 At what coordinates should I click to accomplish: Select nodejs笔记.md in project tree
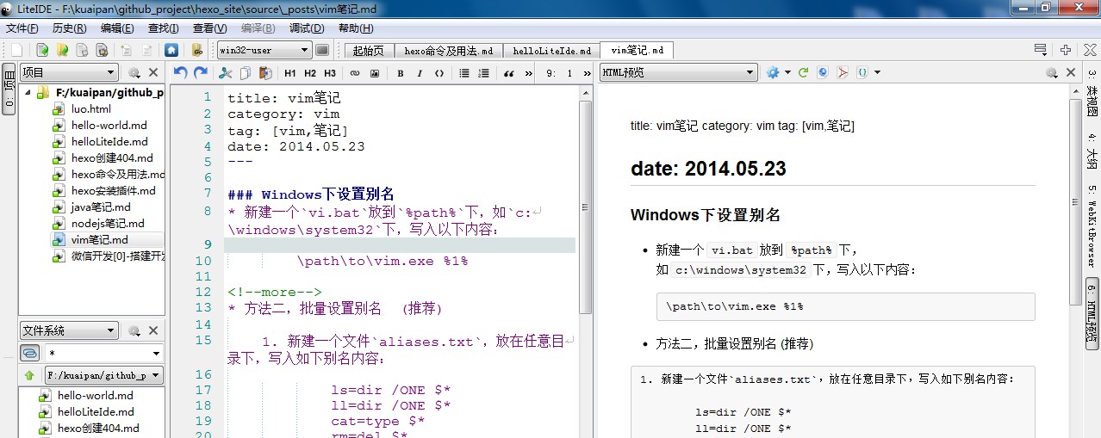(108, 224)
